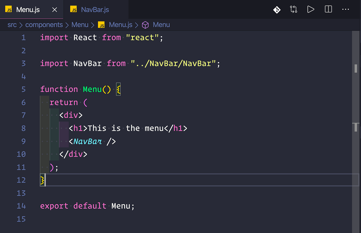361x233 pixels.
Task: Click the Menu.js breadcrumb label
Action: [120, 25]
